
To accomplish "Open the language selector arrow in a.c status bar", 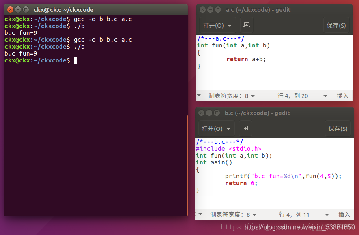I will tap(199, 95).
